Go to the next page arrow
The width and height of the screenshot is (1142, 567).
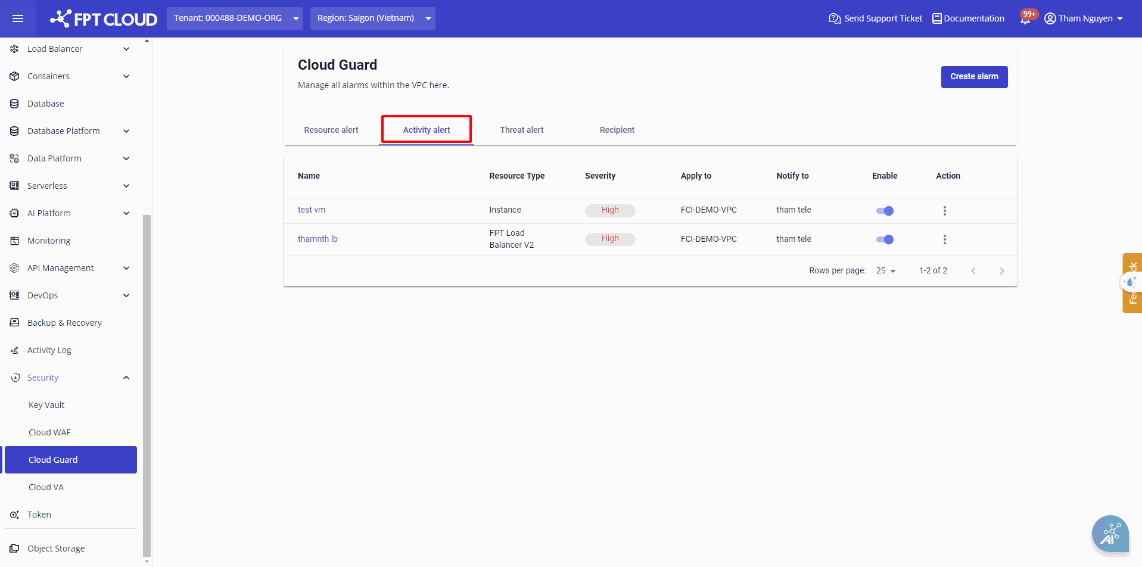pos(1002,271)
